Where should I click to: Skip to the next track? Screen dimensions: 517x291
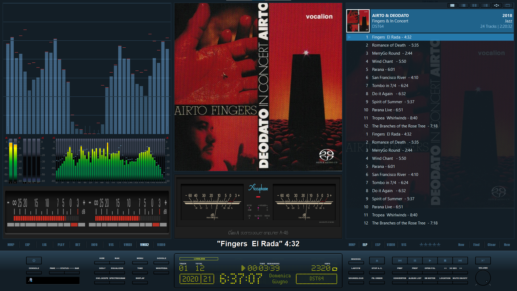pyautogui.click(x=460, y=261)
